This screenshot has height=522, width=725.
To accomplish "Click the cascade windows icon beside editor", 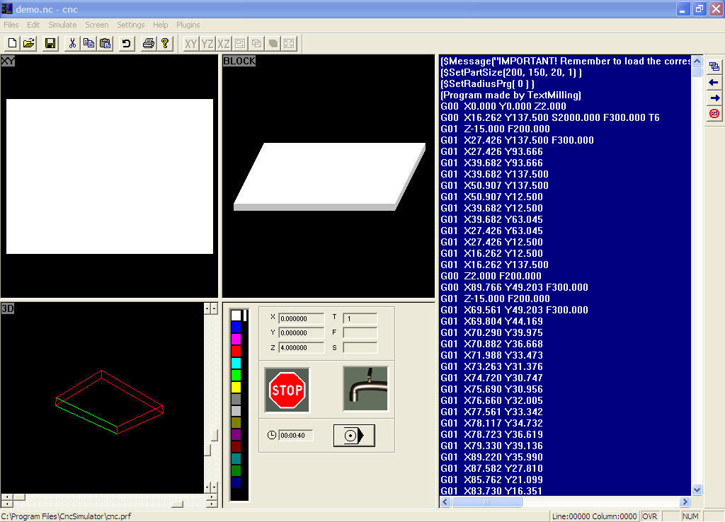I will point(714,67).
